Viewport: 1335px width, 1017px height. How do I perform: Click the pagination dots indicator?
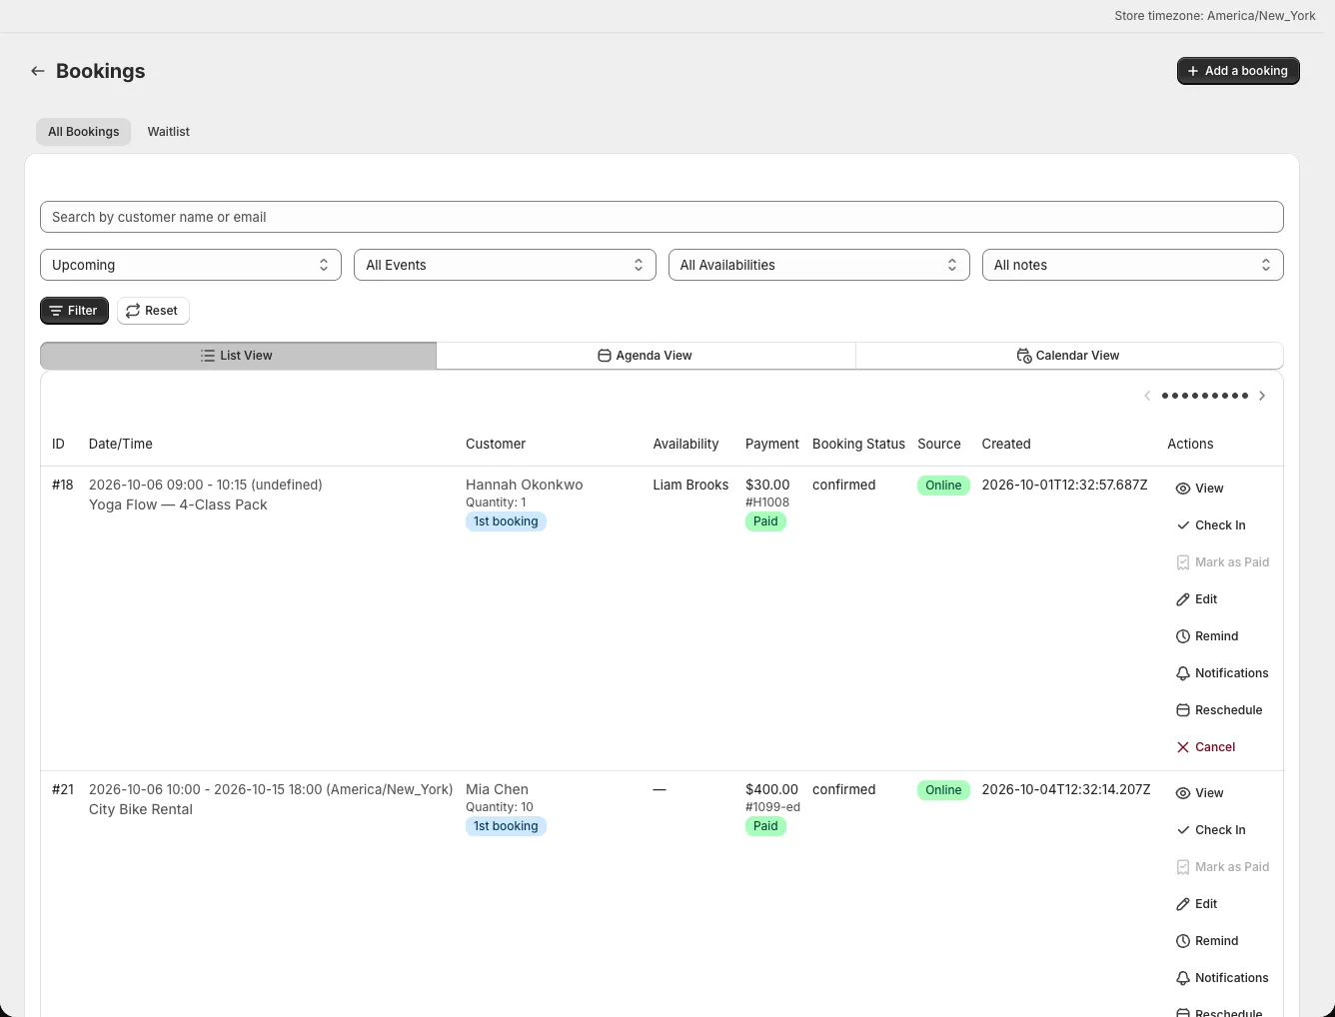click(x=1205, y=396)
